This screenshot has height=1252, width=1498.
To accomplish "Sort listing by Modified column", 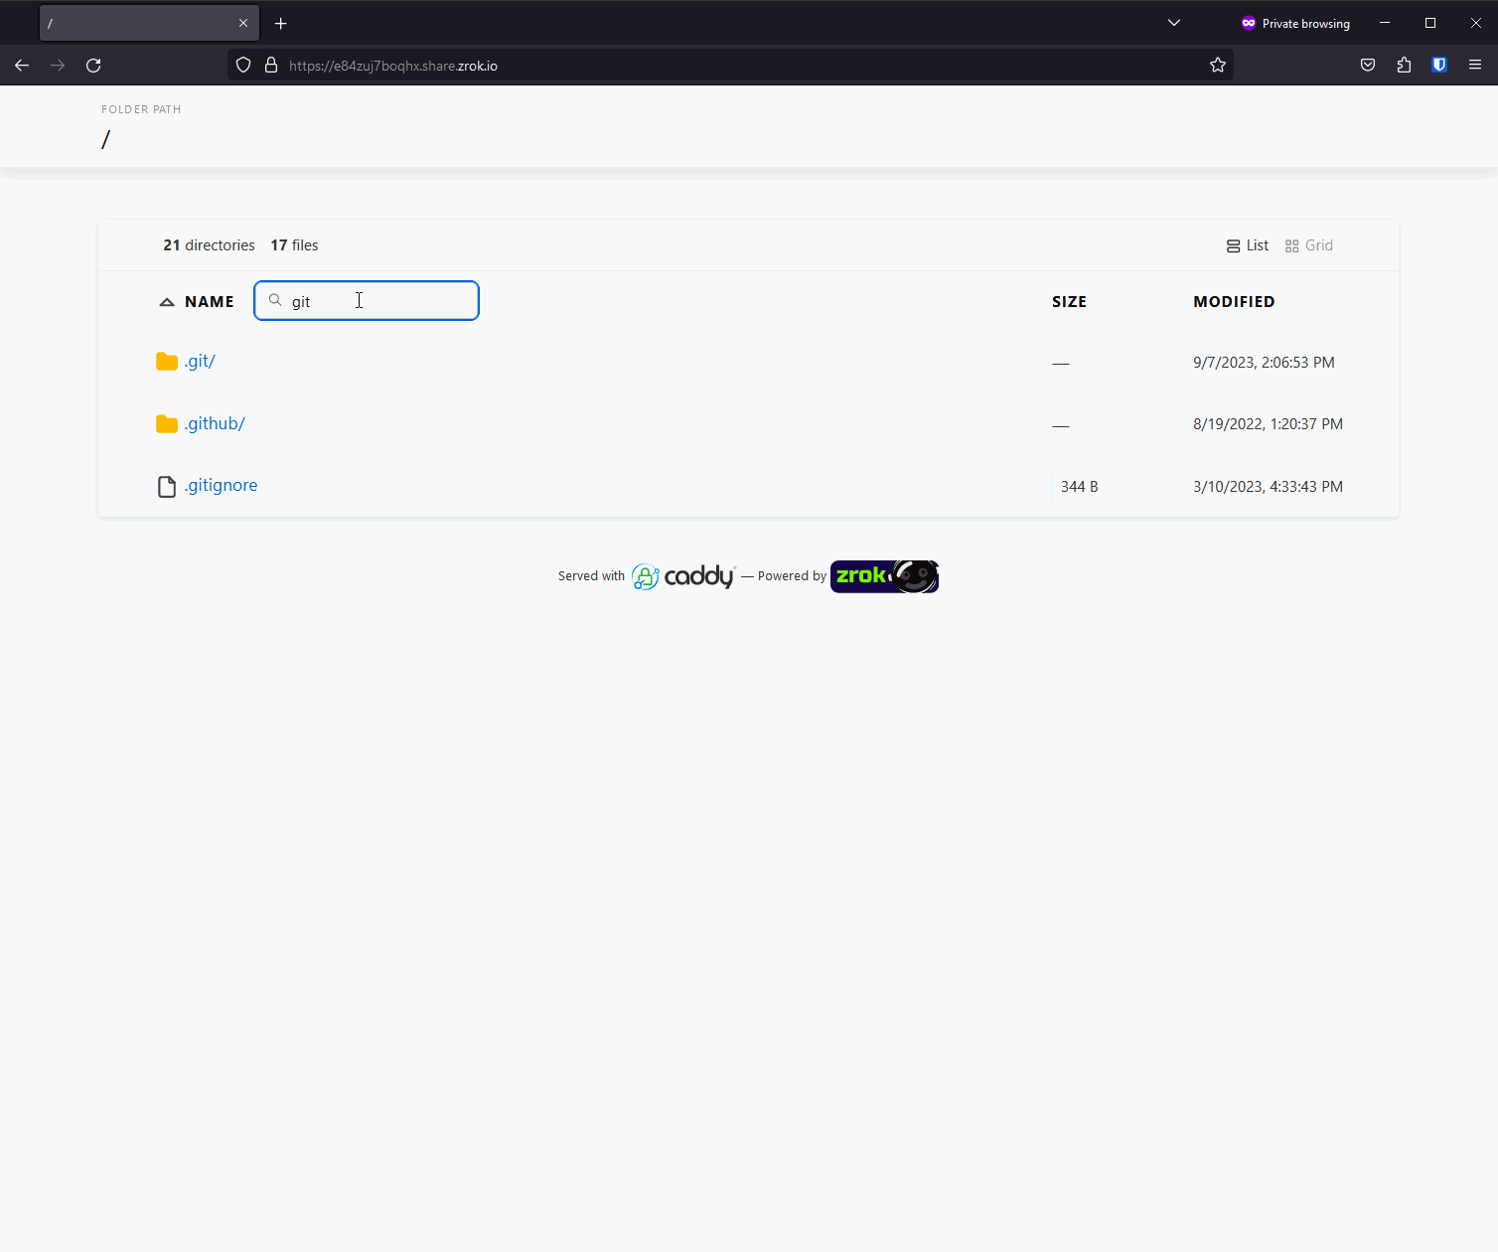I will 1234,302.
